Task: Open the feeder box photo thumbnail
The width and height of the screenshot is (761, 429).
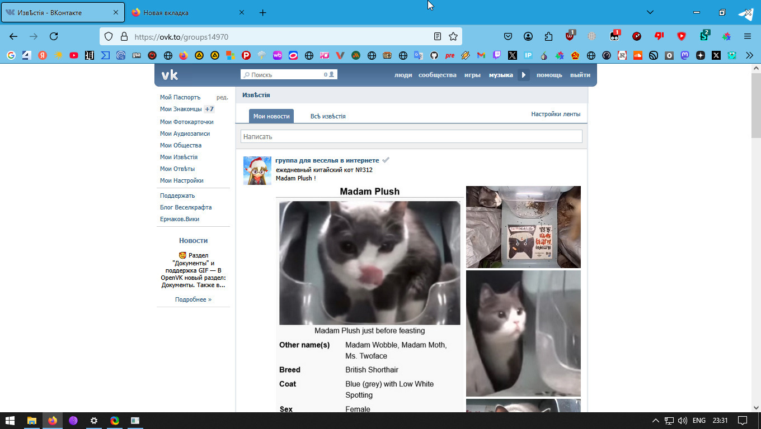Action: [523, 227]
